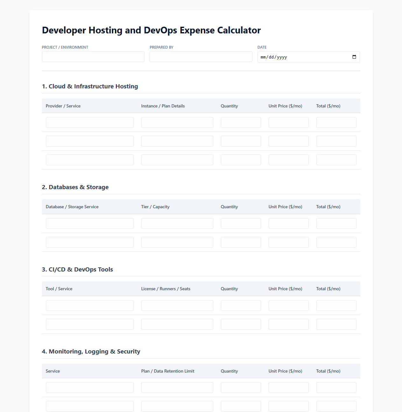Screen dimensions: 402x412
Task: Click the 'DATE' label
Action: (x=262, y=47)
